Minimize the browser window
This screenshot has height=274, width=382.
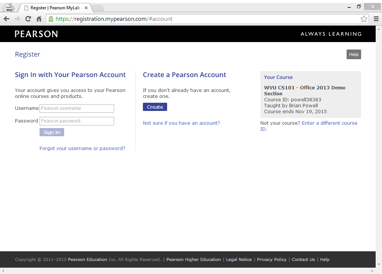(349, 7)
